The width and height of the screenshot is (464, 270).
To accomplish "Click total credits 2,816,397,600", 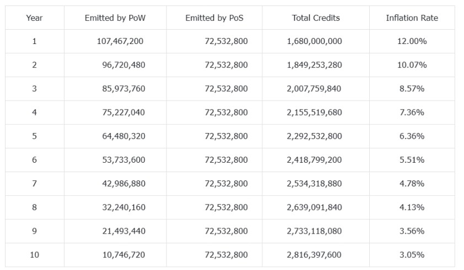I will [314, 255].
